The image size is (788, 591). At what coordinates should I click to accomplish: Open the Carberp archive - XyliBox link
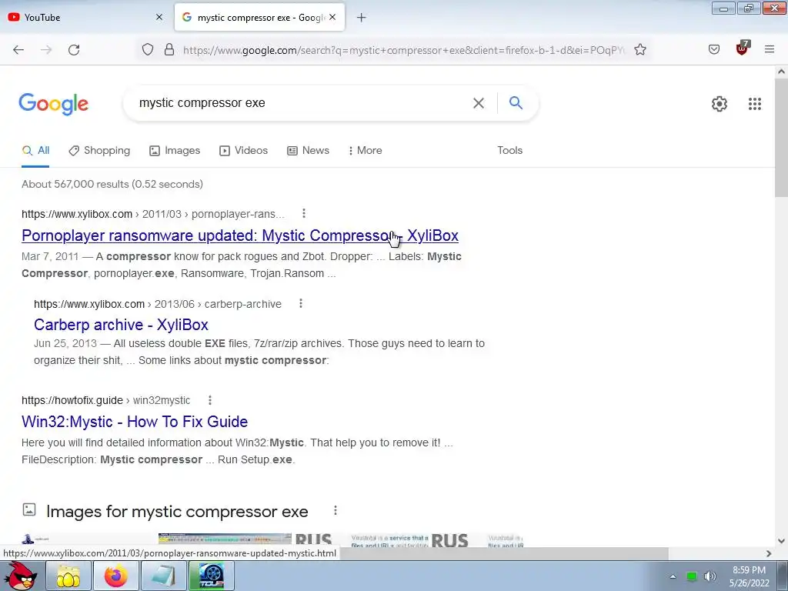coord(121,325)
